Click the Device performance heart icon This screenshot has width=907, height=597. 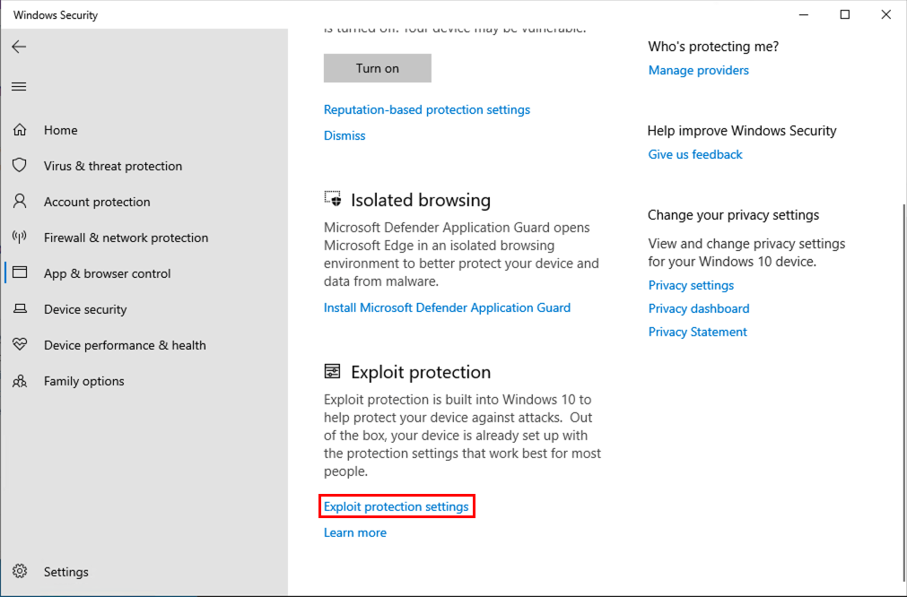(20, 344)
